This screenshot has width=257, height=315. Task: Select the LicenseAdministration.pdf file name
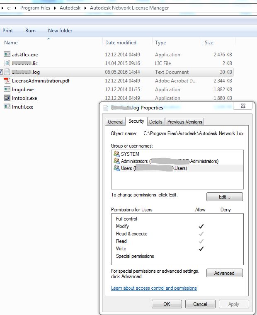(x=41, y=80)
